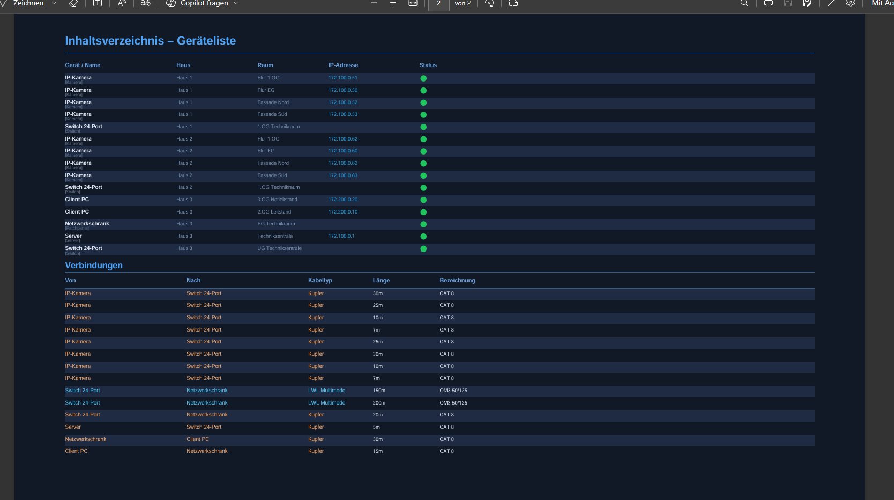Open IP address 172.100.0.52
The width and height of the screenshot is (894, 500).
(x=343, y=102)
